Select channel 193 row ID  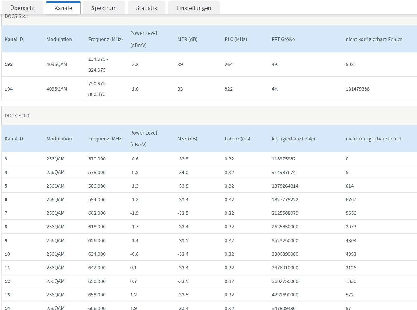pyautogui.click(x=9, y=64)
